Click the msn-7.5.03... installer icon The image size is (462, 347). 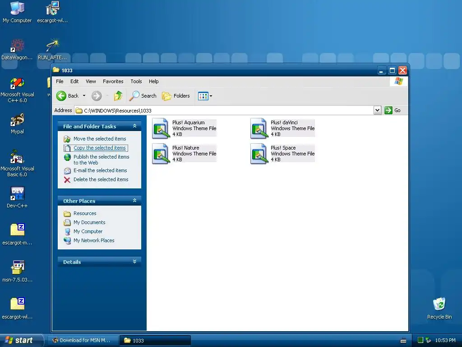click(x=17, y=272)
